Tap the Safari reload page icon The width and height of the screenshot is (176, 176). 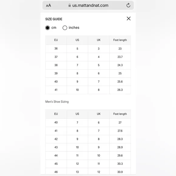(128, 5)
